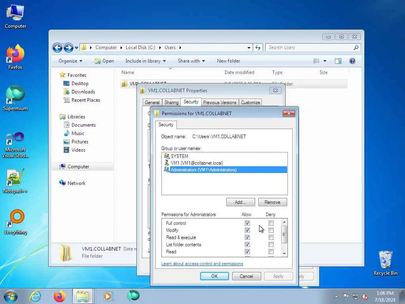405x304 pixels.
Task: Open Learn about access control link
Action: tap(202, 264)
